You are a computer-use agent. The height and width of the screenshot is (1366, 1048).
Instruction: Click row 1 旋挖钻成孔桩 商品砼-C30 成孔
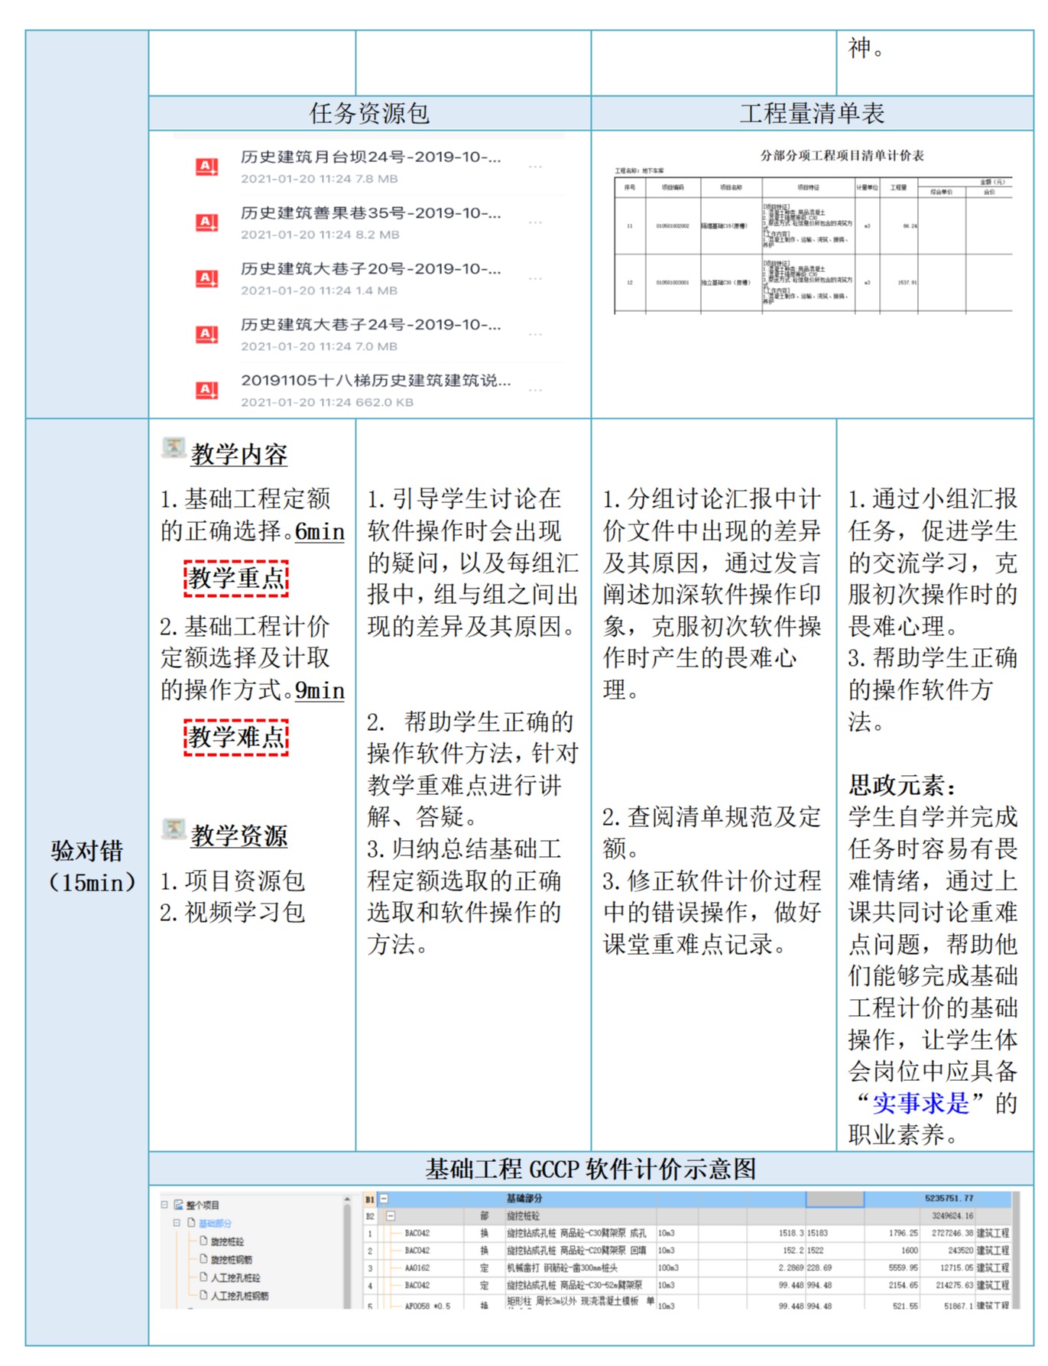click(576, 1233)
